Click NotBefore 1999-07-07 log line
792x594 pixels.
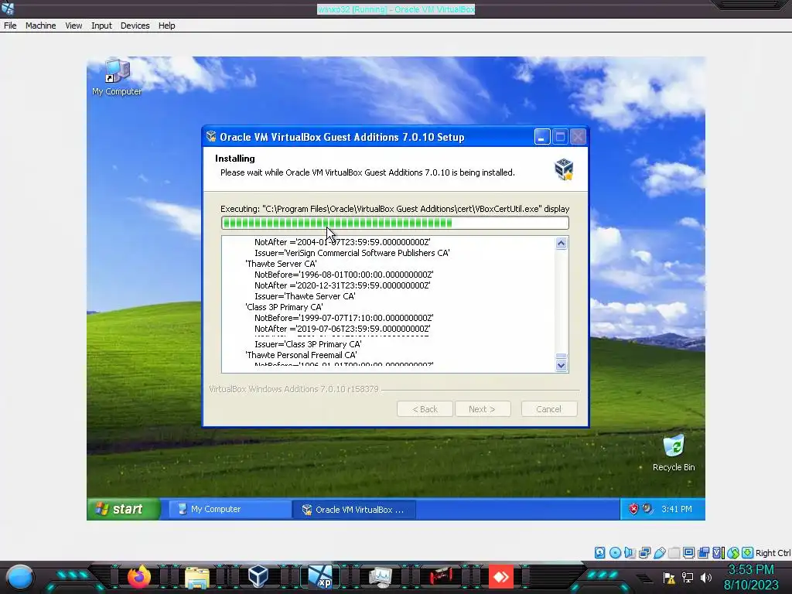click(x=343, y=318)
